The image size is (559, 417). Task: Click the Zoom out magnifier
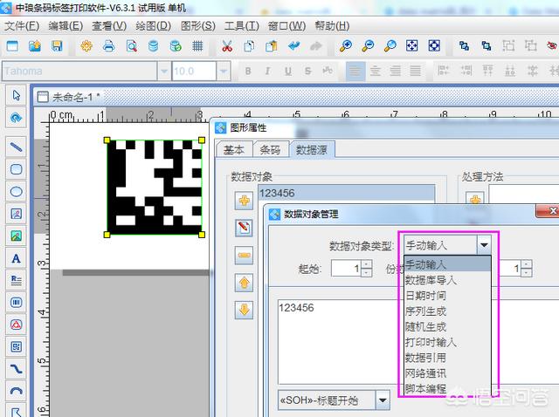(368, 46)
